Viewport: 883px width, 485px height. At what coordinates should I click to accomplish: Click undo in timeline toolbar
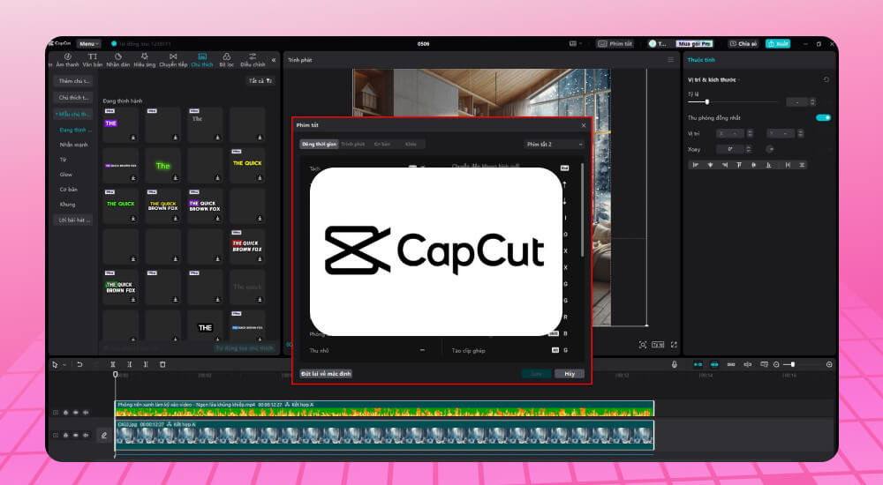[79, 364]
